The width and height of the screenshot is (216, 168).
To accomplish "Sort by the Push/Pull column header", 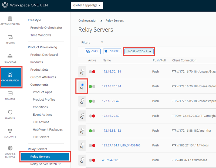I will [x=159, y=60].
